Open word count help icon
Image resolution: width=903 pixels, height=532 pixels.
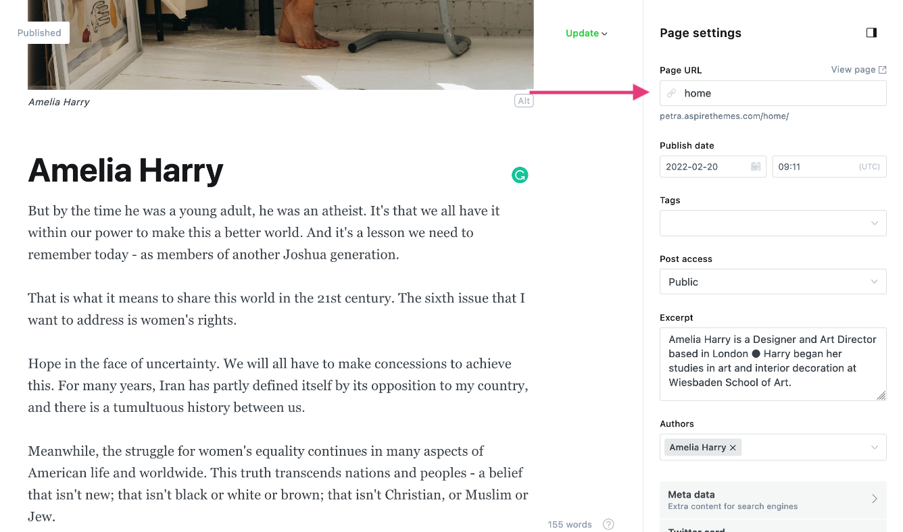coord(608,525)
